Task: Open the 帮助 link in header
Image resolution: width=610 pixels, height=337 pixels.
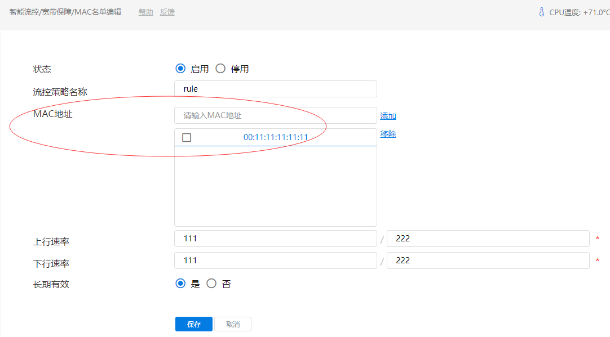Action: coord(146,12)
